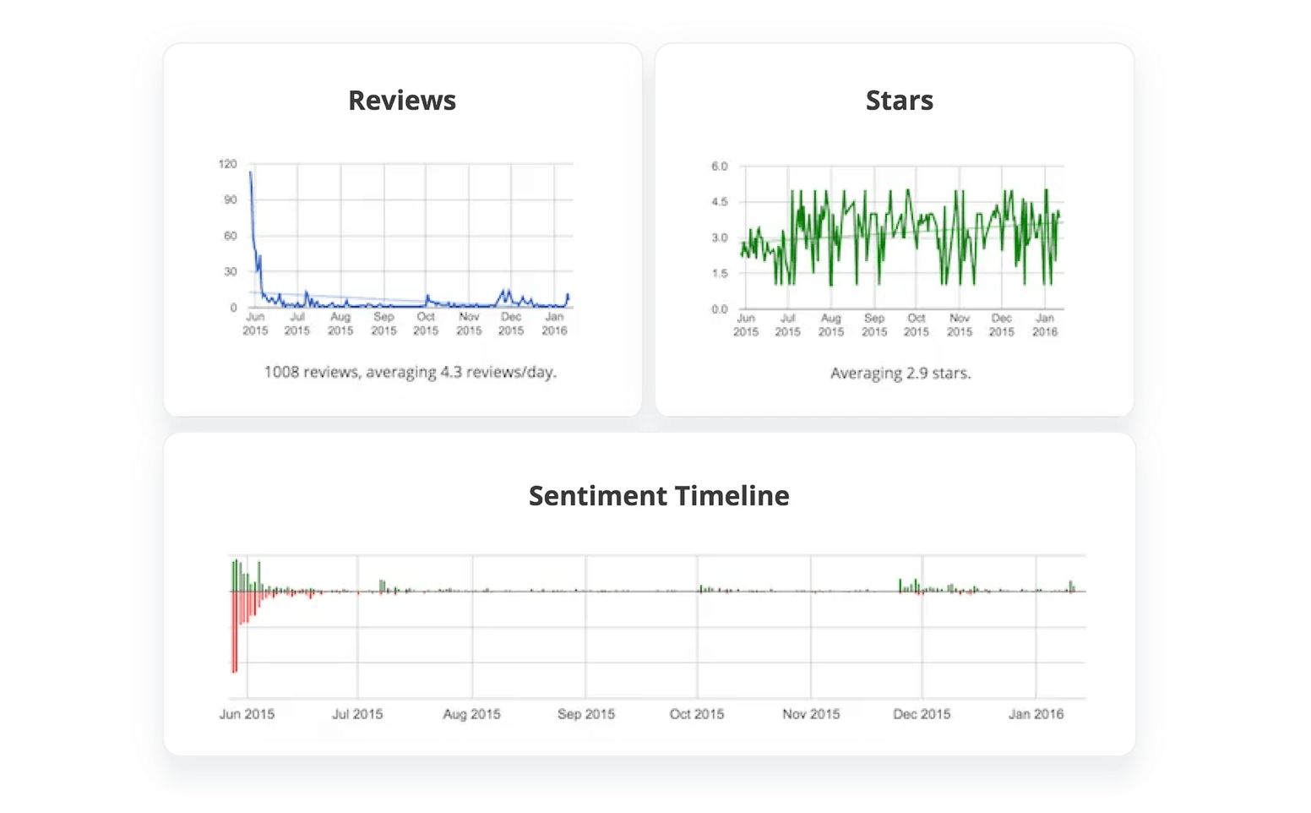Click the 1.5 y-axis label in Stars chart
The width and height of the screenshot is (1311, 813).
[x=719, y=273]
